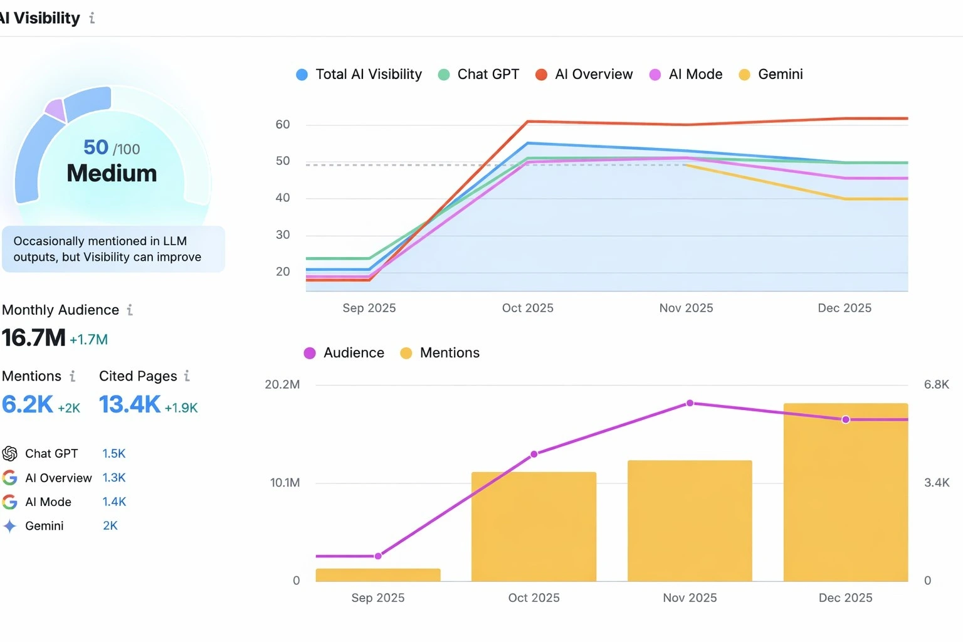Click the Google icon beside AI Overview

[9, 477]
